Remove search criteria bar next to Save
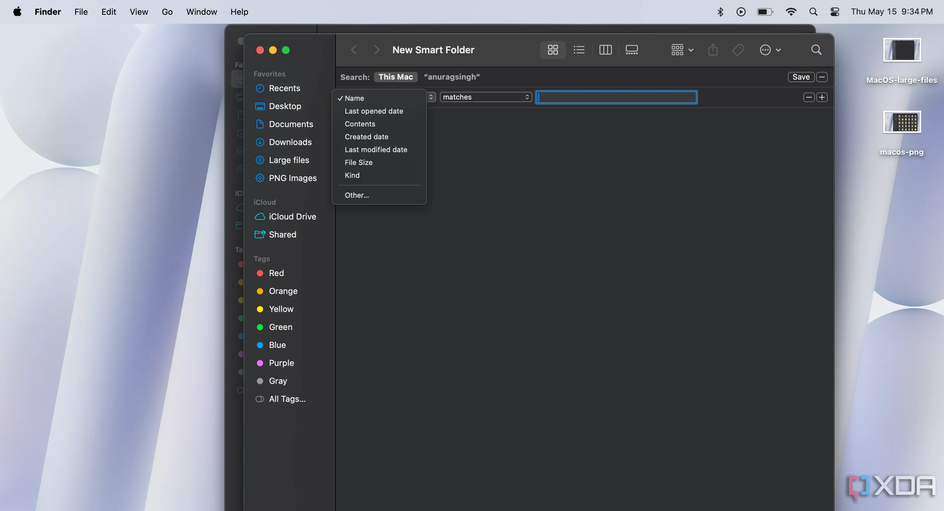Image resolution: width=944 pixels, height=511 pixels. coord(822,77)
